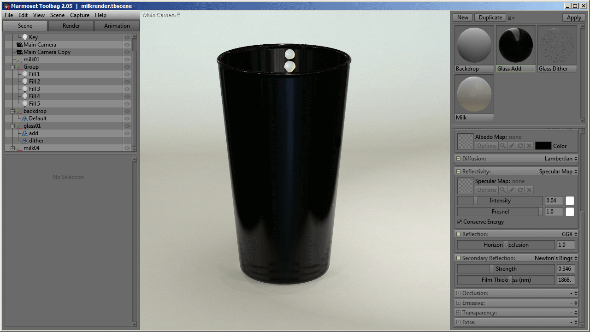The height and width of the screenshot is (332, 590).
Task: Toggle visibility of the backdrop object
Action: (x=127, y=111)
